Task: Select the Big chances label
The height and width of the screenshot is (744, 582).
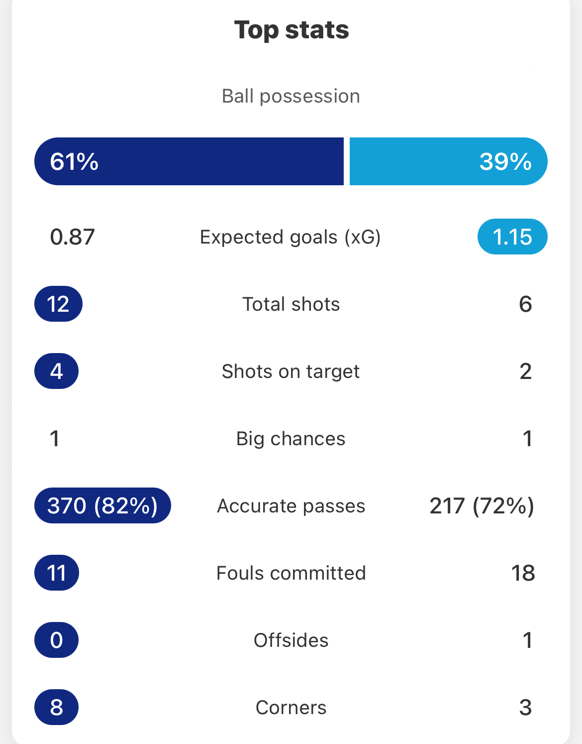Action: [291, 439]
